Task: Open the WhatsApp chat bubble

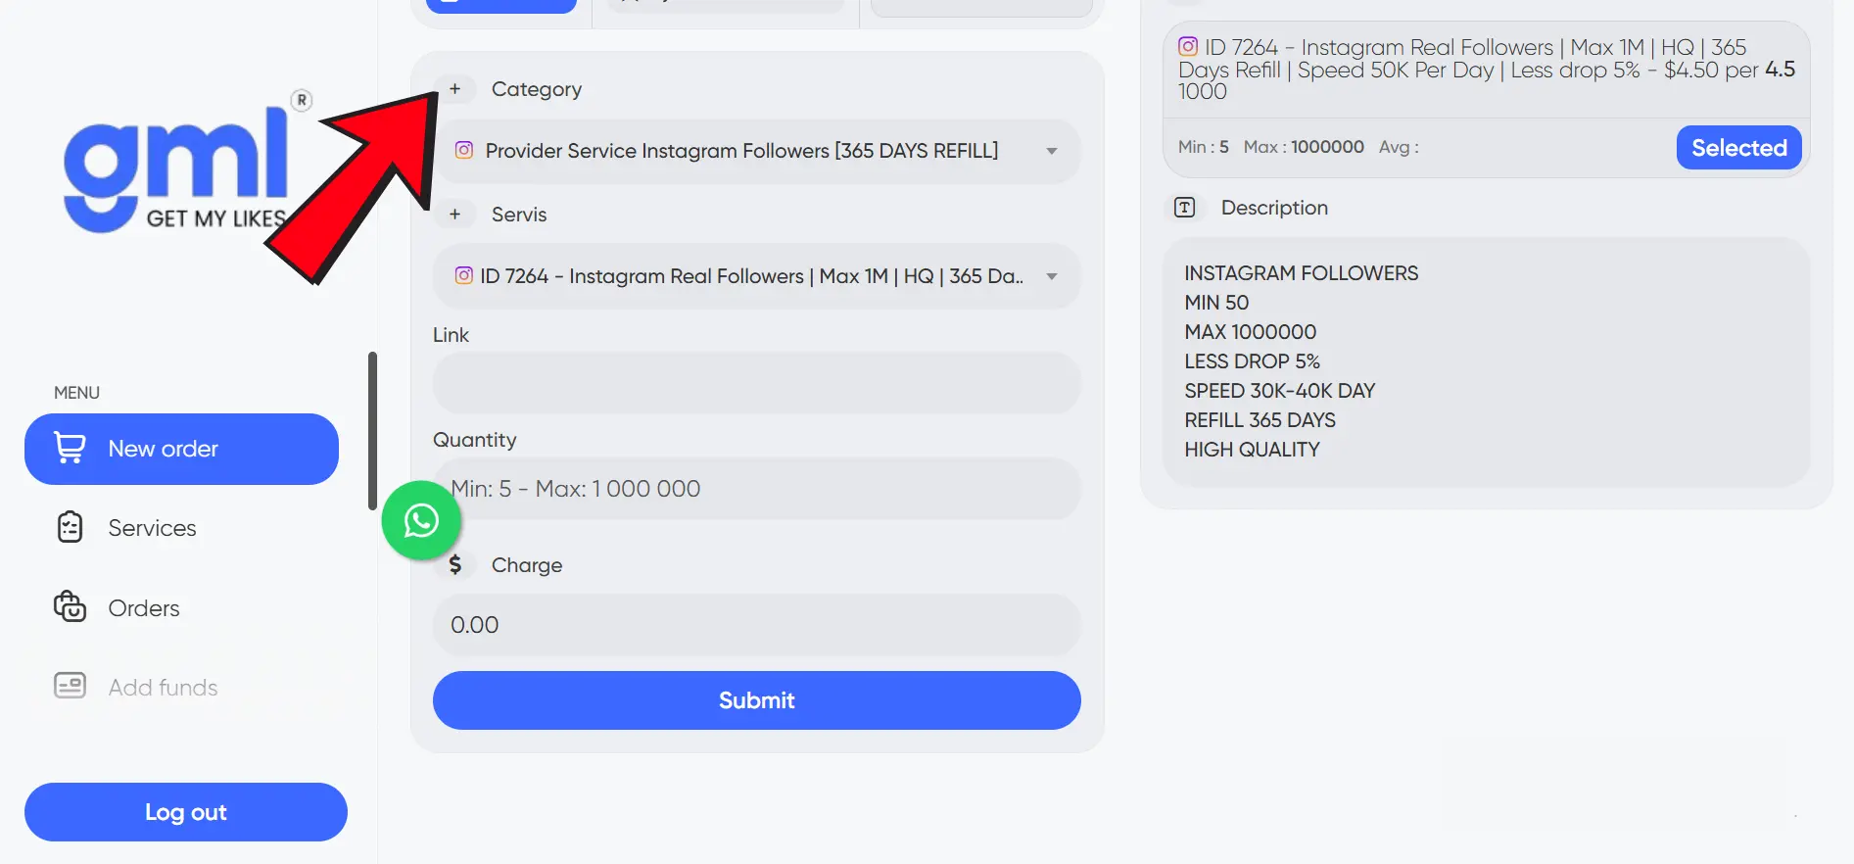Action: click(421, 520)
